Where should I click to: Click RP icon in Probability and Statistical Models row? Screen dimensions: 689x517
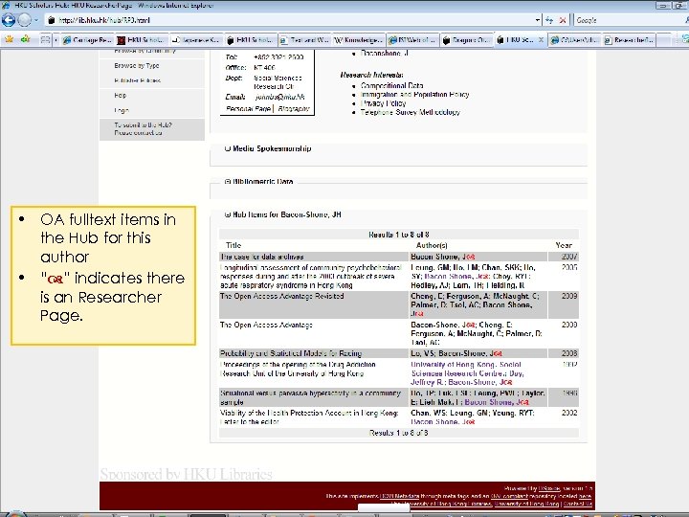pos(498,354)
